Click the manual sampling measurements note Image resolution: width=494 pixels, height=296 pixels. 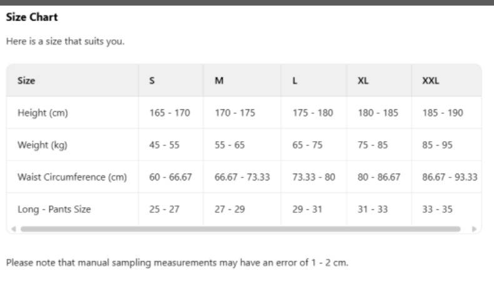[x=177, y=263]
